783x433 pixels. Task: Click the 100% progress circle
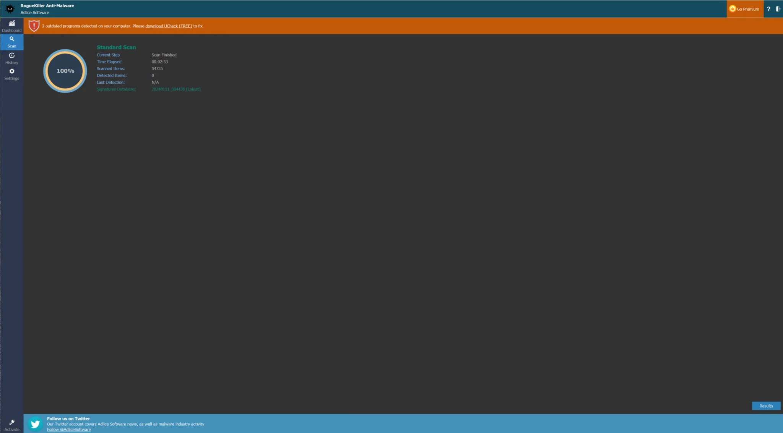coord(65,71)
